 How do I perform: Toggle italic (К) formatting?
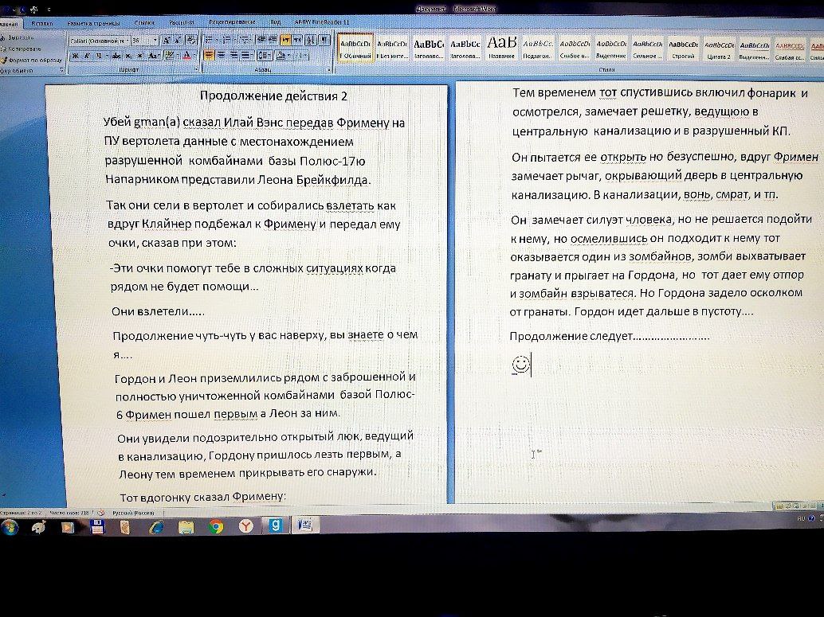pos(87,56)
